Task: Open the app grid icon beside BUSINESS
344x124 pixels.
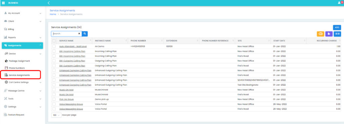Action: point(3,3)
